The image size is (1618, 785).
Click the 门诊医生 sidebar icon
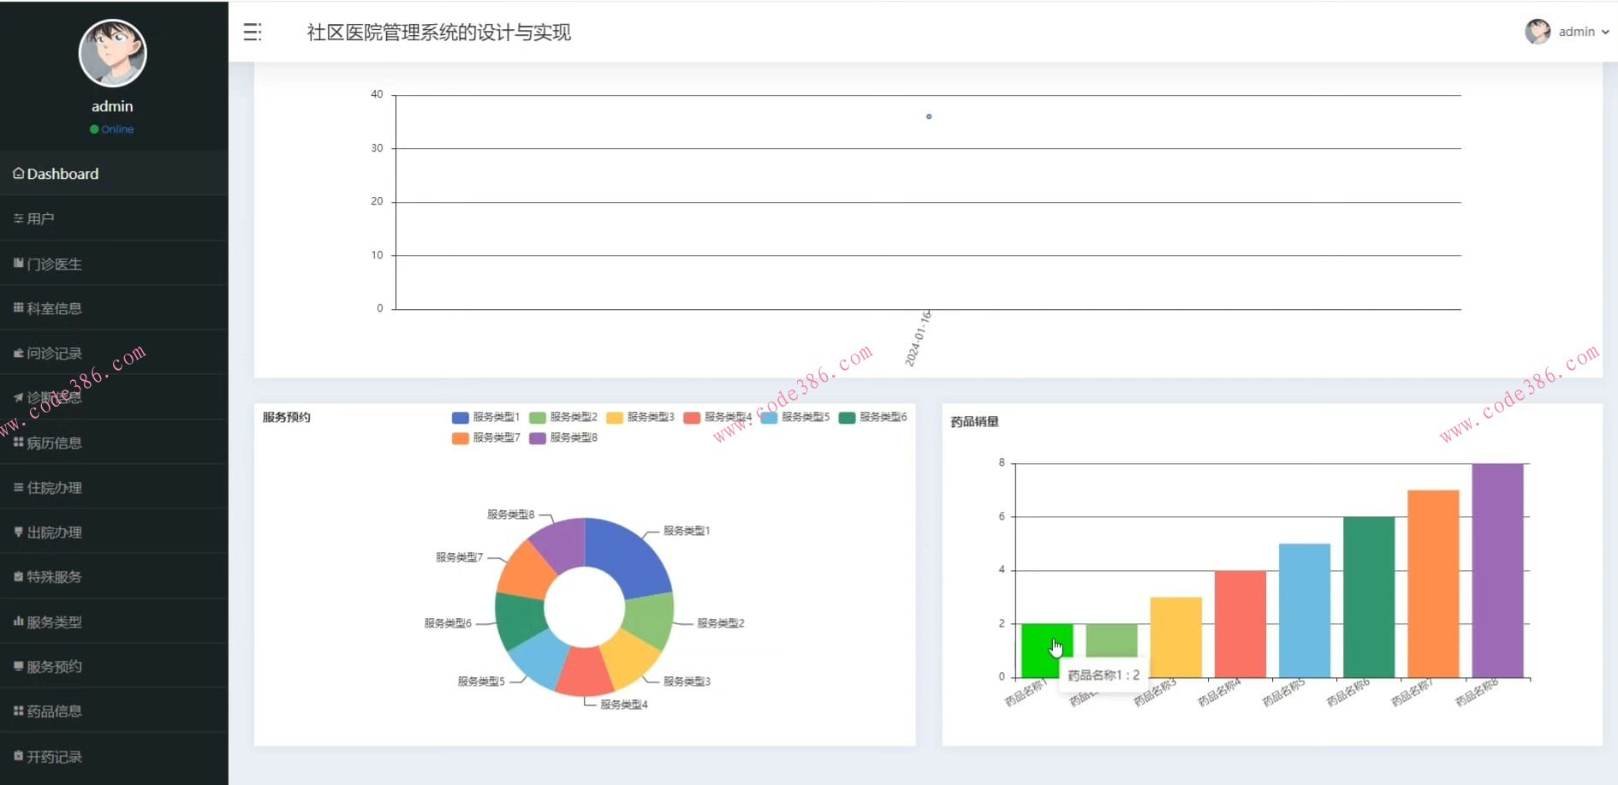18,264
